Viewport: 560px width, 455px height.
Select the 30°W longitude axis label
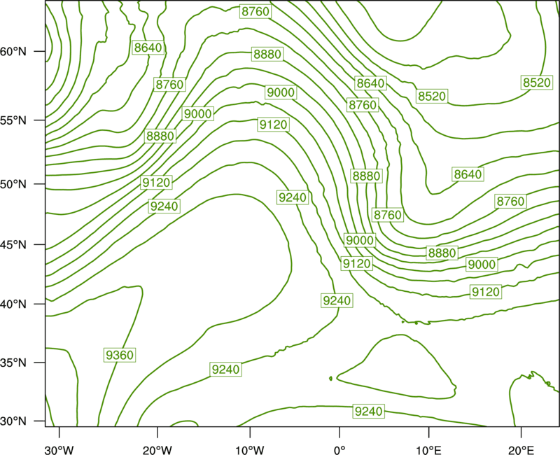[59, 450]
